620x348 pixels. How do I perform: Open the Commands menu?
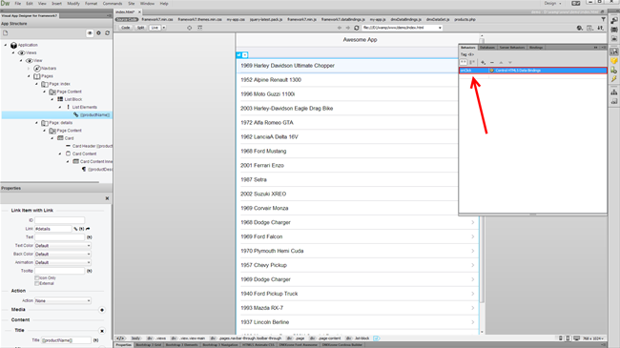113,3
